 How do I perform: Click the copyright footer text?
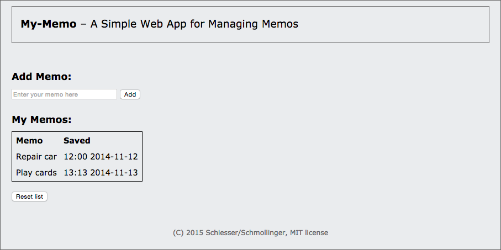[x=251, y=233]
